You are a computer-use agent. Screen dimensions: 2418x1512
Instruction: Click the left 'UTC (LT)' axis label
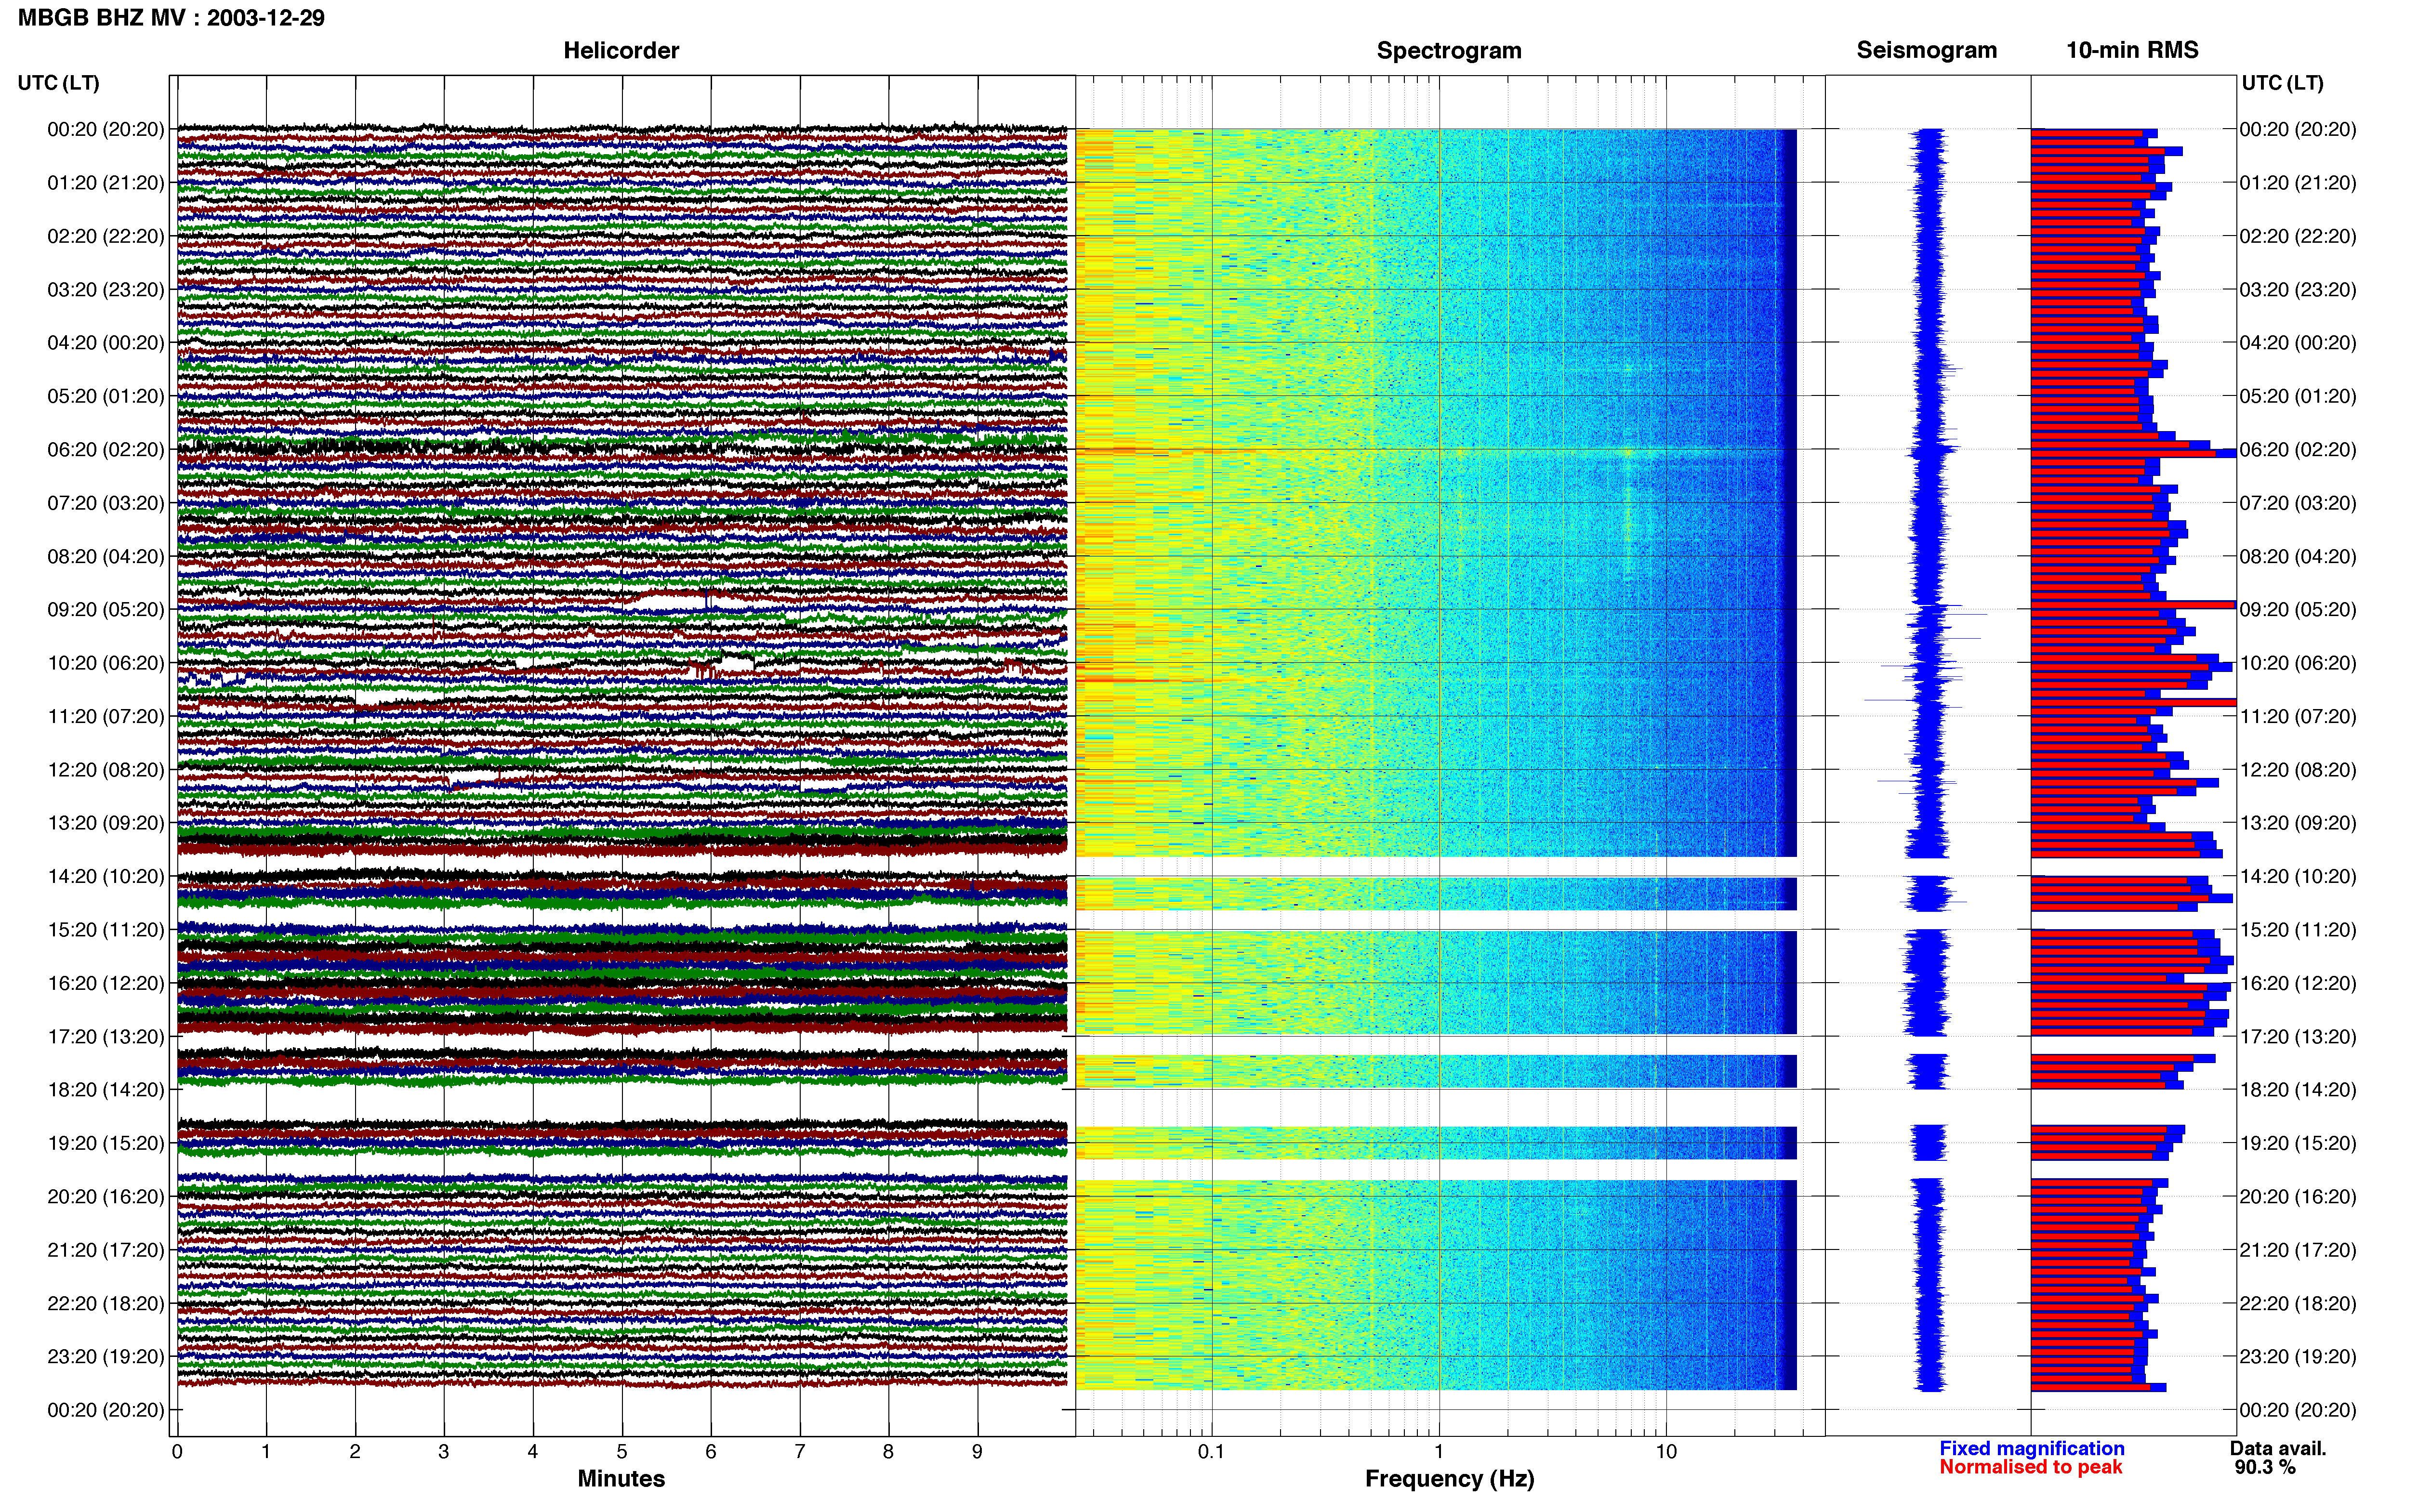[58, 83]
